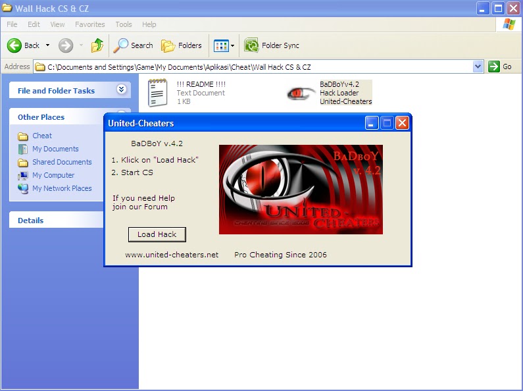Click the Load Hack button
The height and width of the screenshot is (391, 523).
point(157,234)
